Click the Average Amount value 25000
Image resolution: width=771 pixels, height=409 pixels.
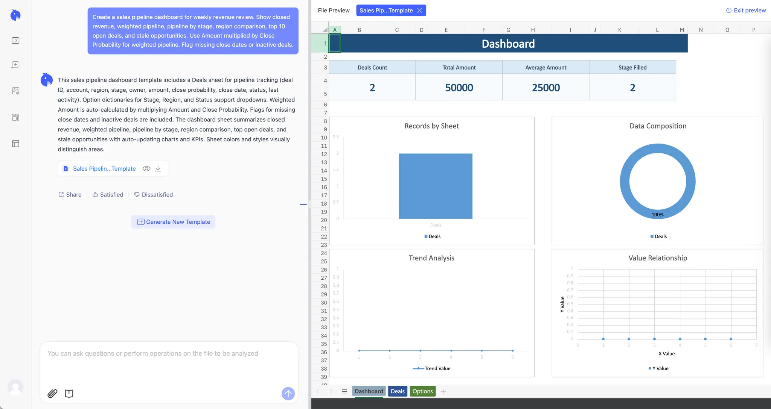pyautogui.click(x=546, y=87)
